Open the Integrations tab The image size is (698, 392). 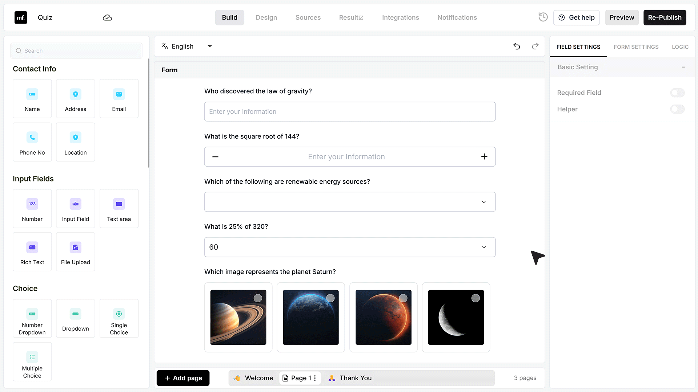pyautogui.click(x=401, y=17)
